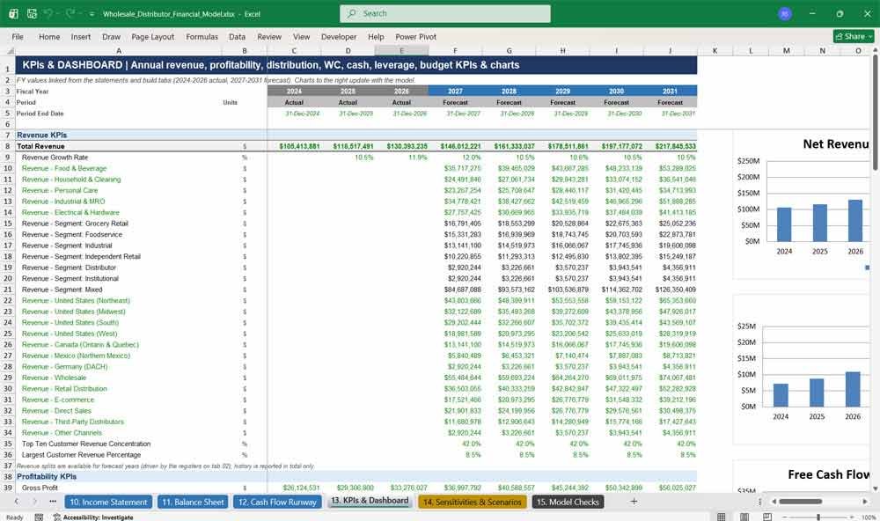Select the 13. KPIs & Dashboard sheet tab

[x=370, y=501]
